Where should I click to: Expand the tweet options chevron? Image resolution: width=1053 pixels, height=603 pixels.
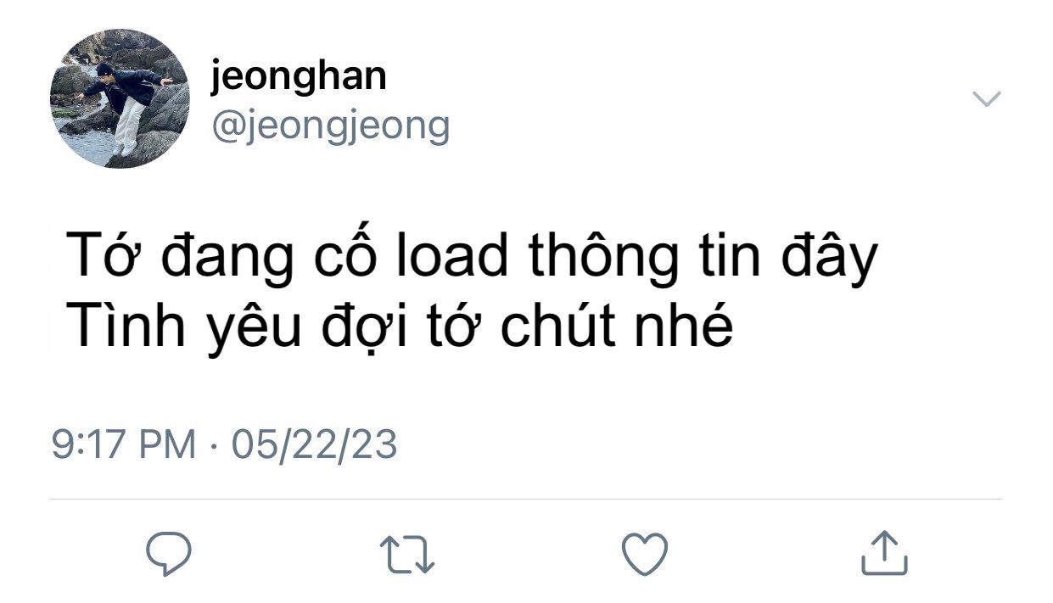(986, 99)
